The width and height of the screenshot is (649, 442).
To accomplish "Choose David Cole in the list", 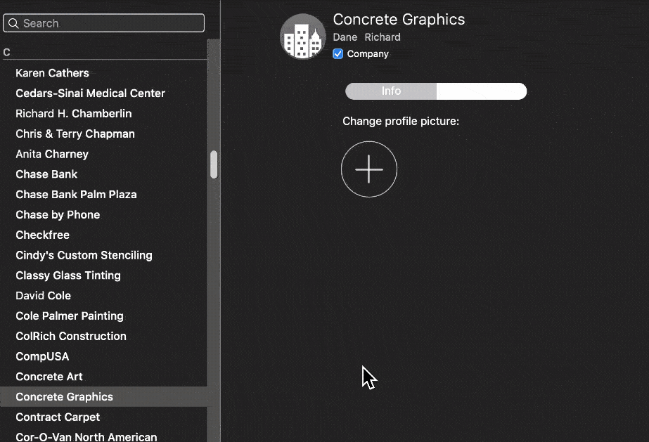I will [x=103, y=296].
